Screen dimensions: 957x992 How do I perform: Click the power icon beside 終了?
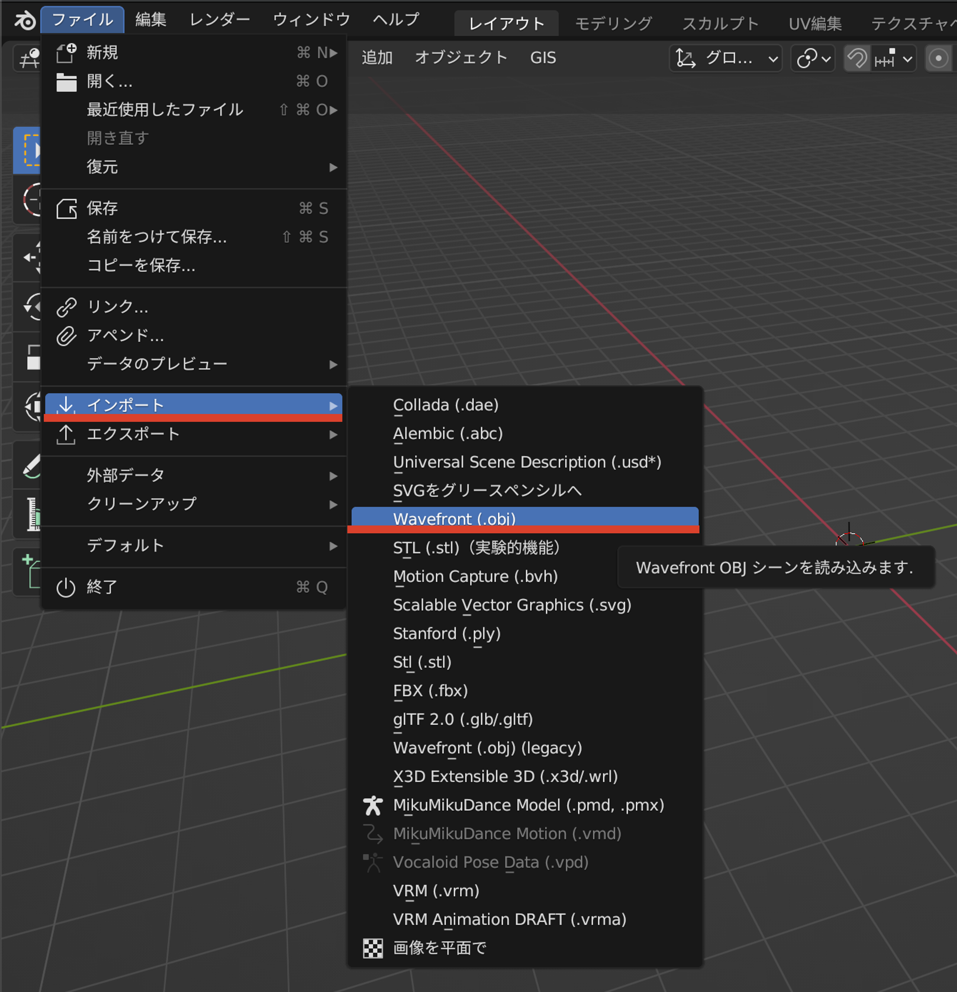pos(66,587)
